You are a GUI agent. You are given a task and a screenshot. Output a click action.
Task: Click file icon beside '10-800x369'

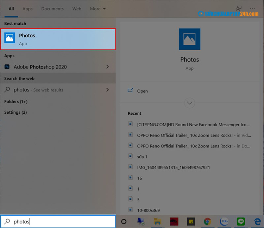pyautogui.click(x=131, y=210)
